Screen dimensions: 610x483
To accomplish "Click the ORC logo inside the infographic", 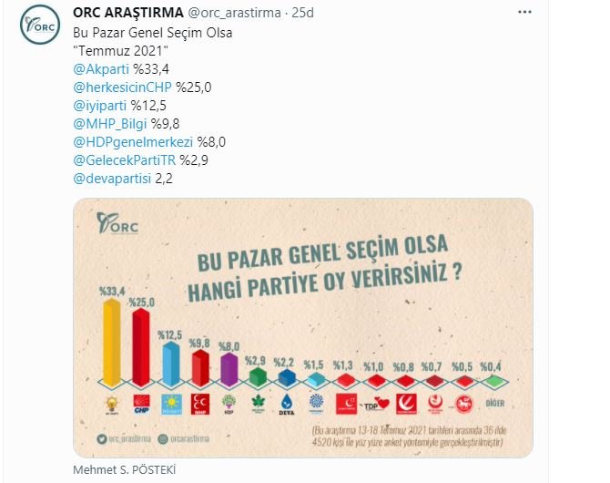I will click(117, 223).
